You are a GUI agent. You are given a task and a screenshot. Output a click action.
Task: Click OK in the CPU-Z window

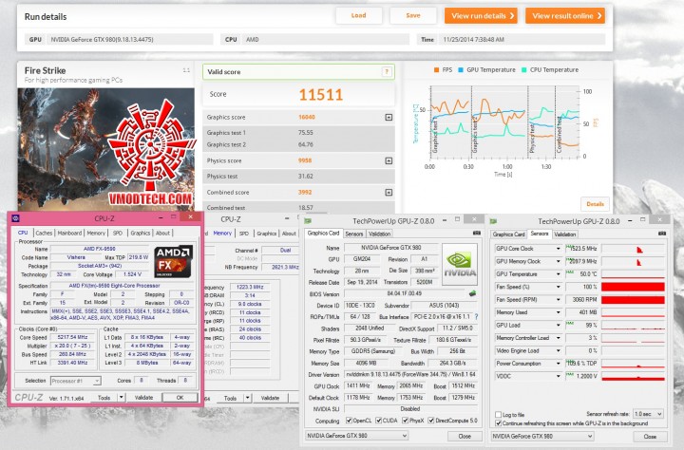[x=180, y=397]
